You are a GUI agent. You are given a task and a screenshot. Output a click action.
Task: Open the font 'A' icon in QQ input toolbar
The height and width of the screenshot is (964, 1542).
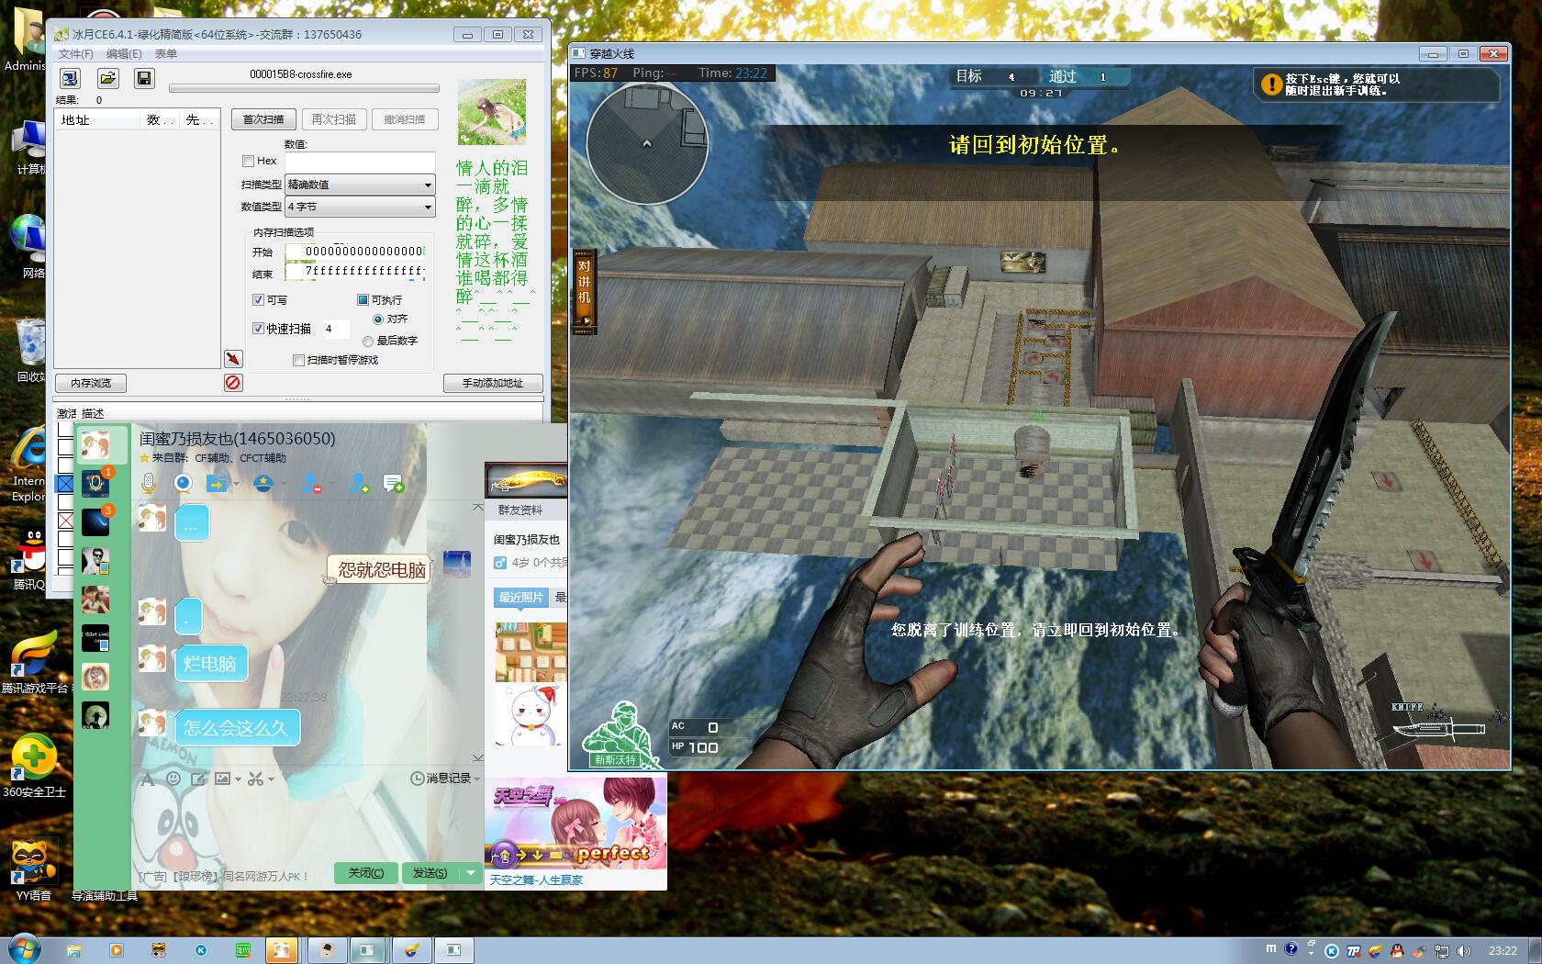(147, 779)
